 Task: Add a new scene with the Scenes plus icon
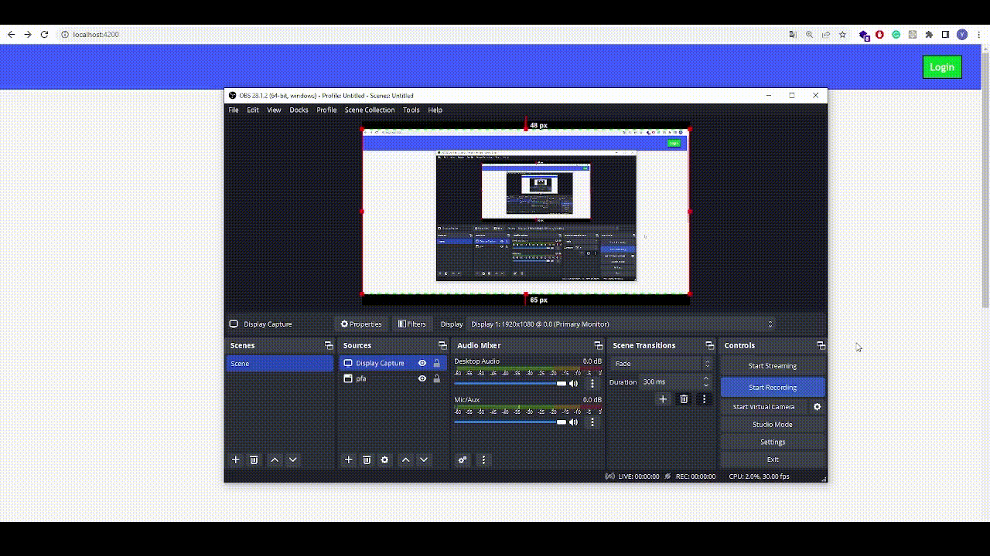tap(236, 459)
